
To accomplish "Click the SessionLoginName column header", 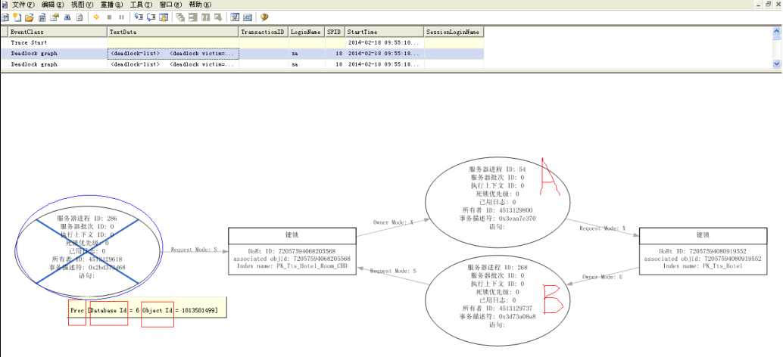I will [454, 32].
